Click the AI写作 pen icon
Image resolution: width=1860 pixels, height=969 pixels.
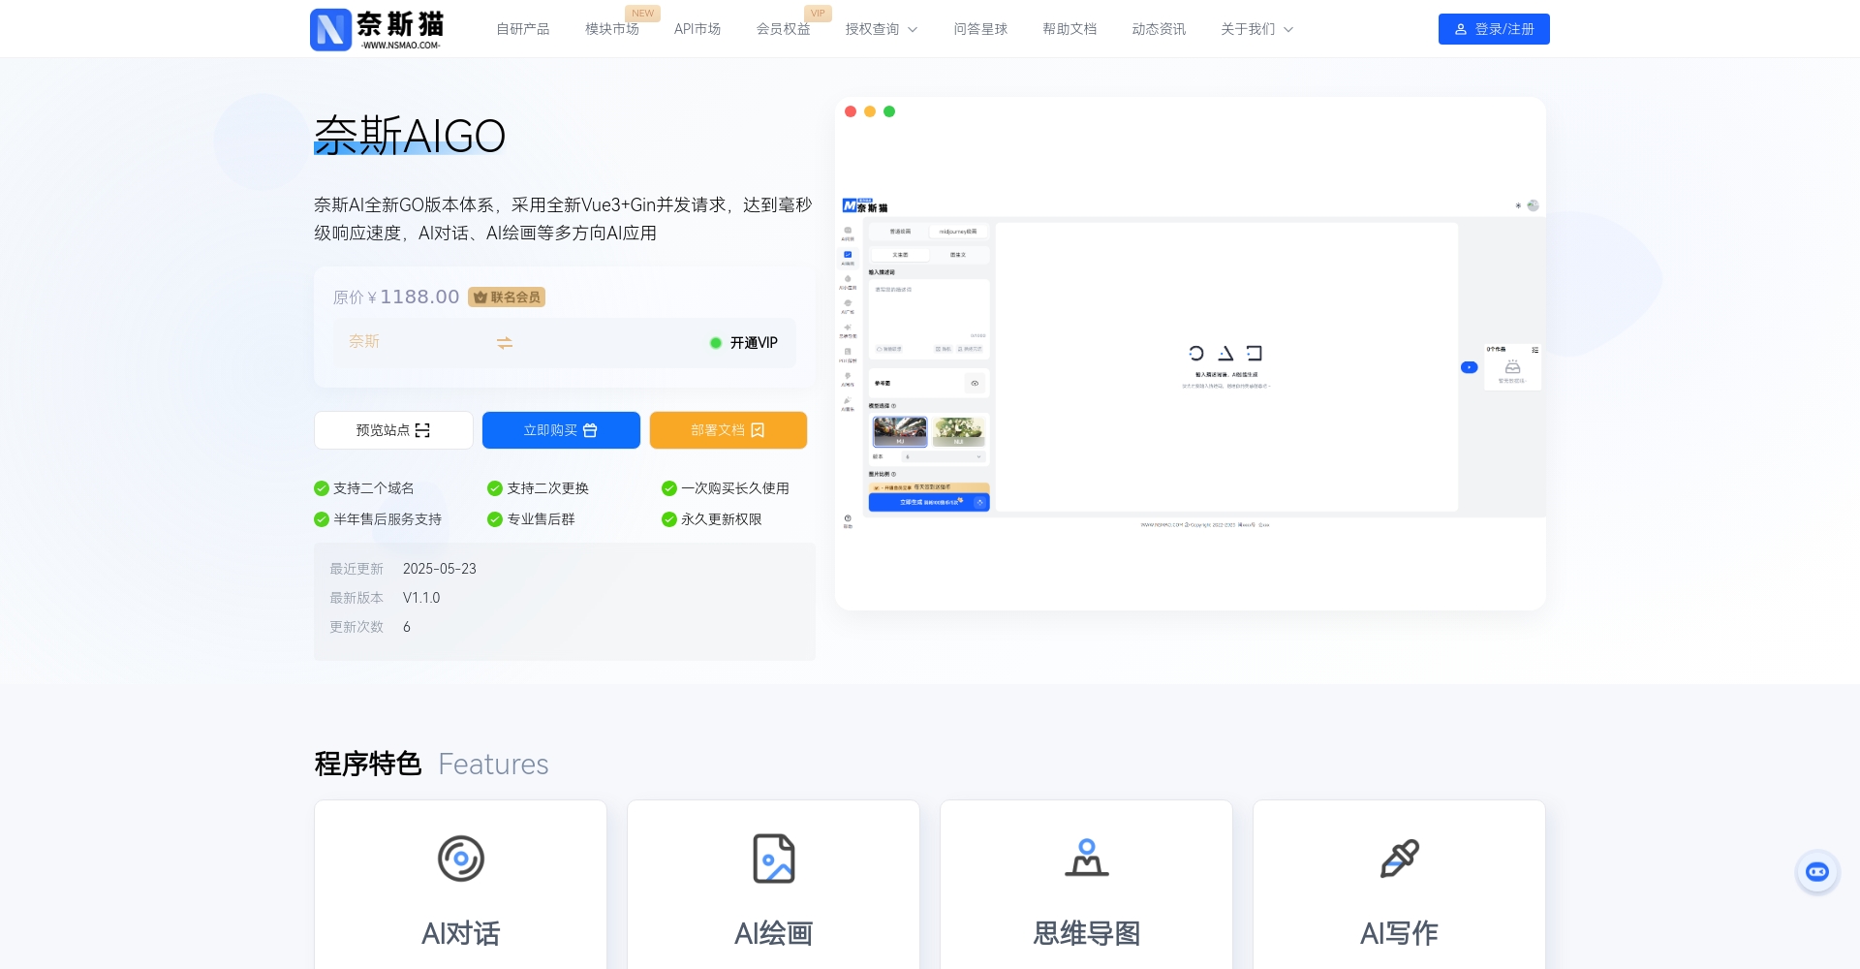click(1400, 859)
